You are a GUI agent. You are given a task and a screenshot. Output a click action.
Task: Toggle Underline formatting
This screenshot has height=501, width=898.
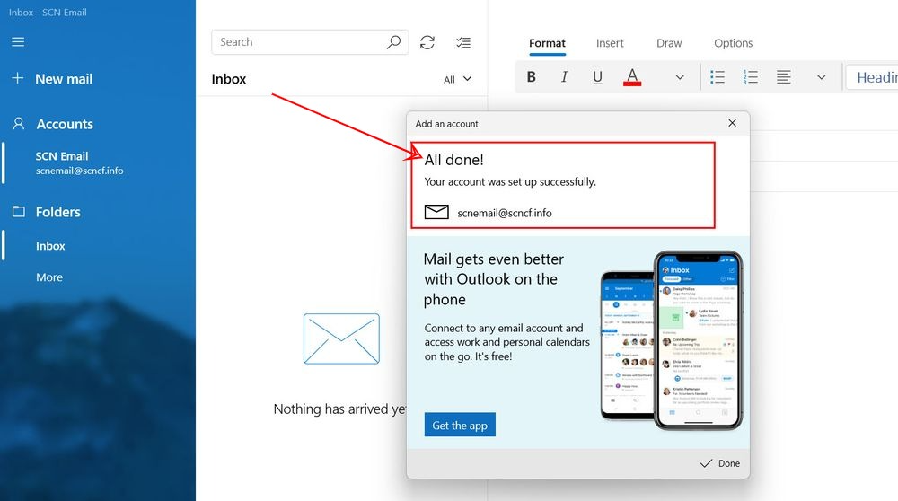point(597,77)
